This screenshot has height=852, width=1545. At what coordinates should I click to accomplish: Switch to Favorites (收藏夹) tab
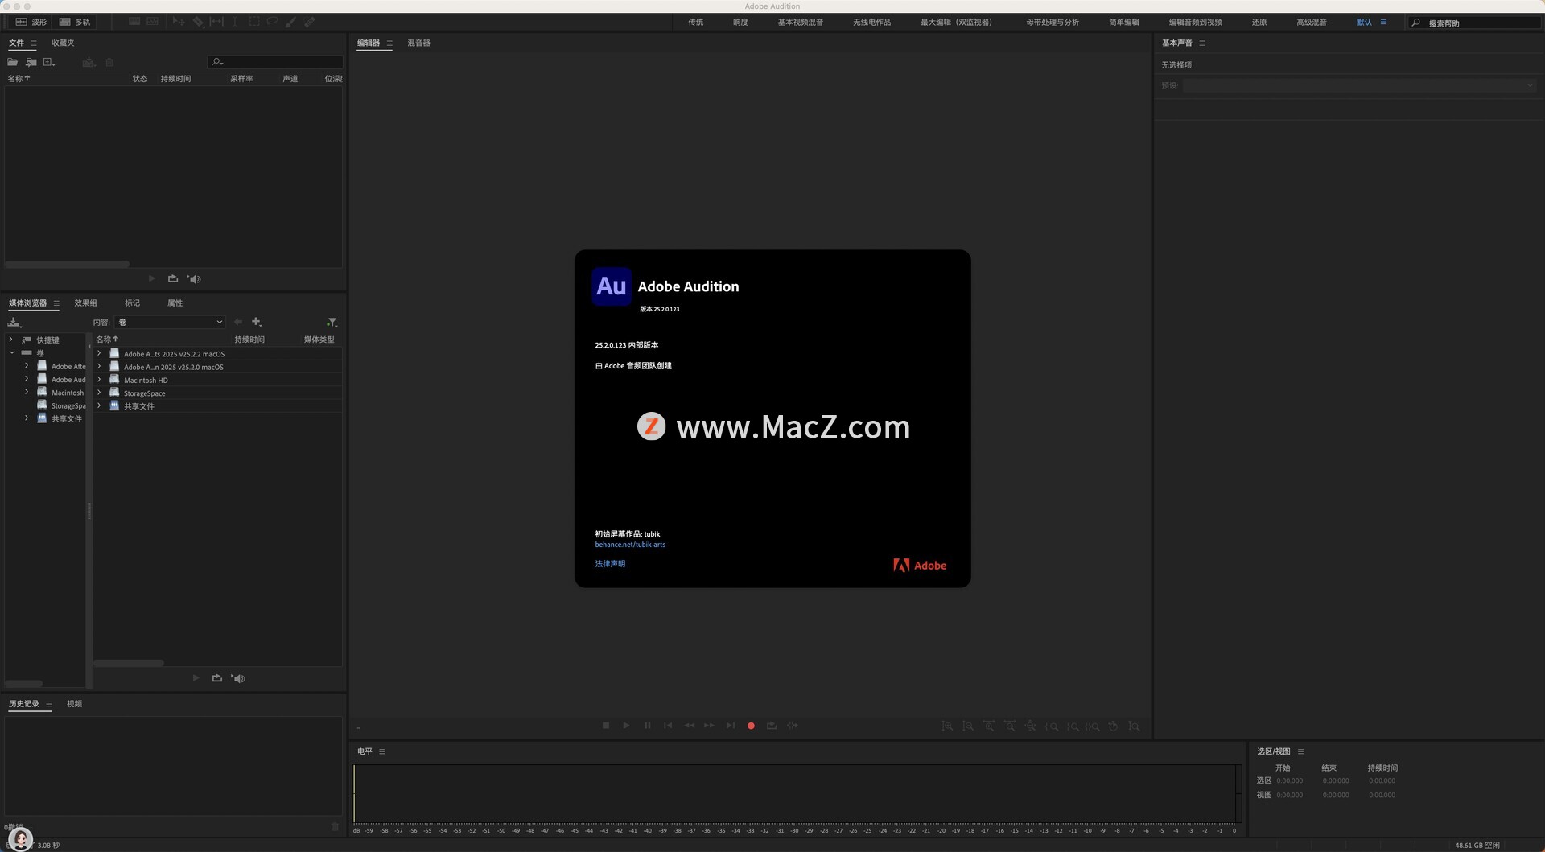(x=63, y=43)
